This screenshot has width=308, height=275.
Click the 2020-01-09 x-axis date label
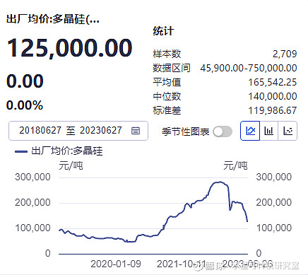click(x=116, y=264)
